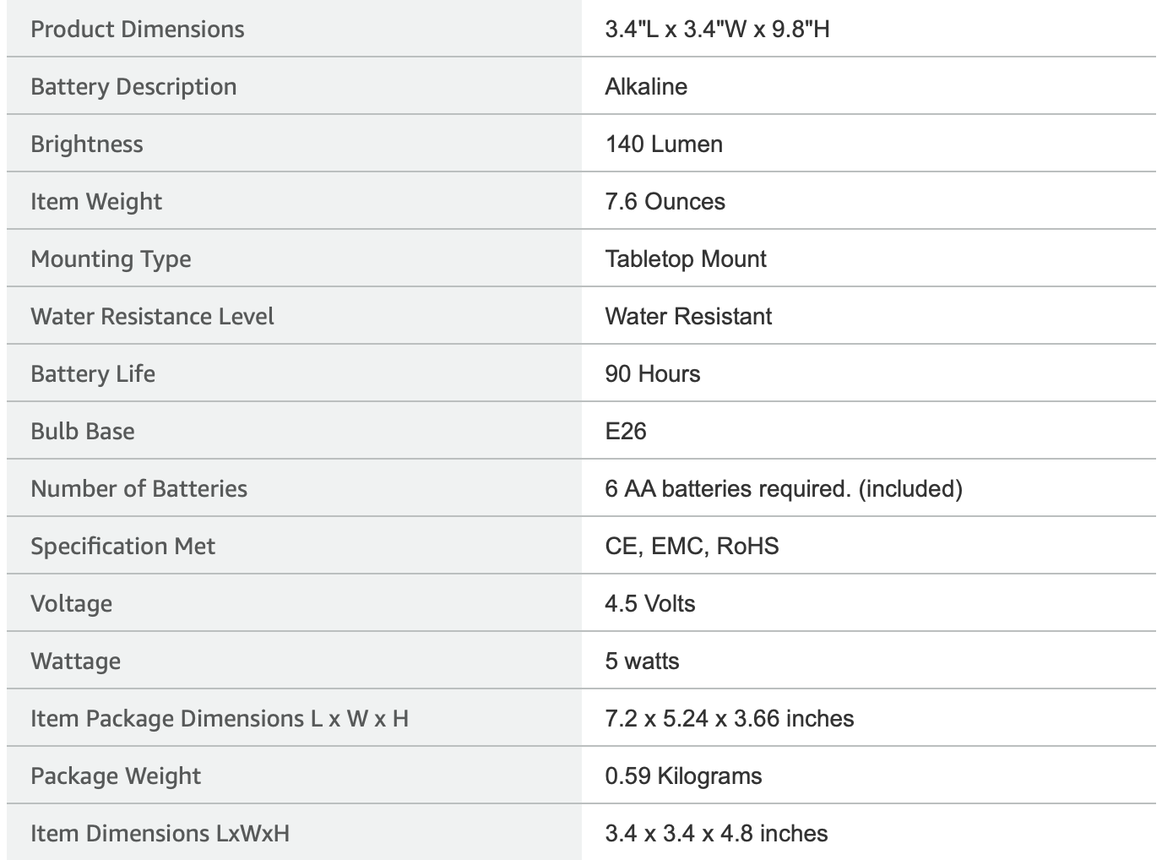The image size is (1162, 860).
Task: Click the Battery Description label
Action: point(133,87)
